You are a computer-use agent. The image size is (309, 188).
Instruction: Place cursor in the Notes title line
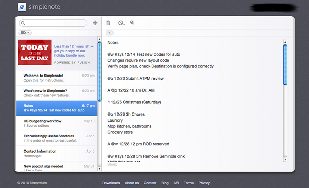point(113,43)
